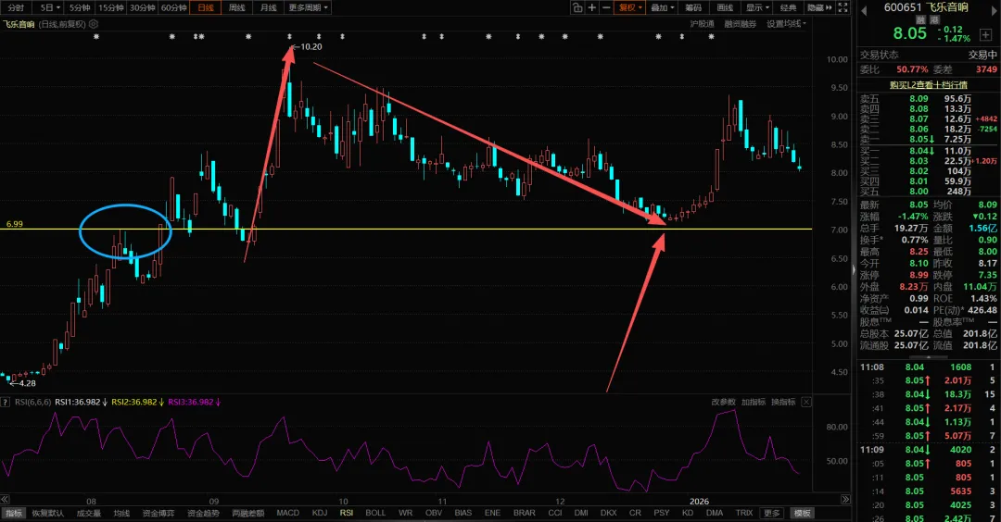Switch to 60分钟 period
1001x522 pixels.
point(173,7)
